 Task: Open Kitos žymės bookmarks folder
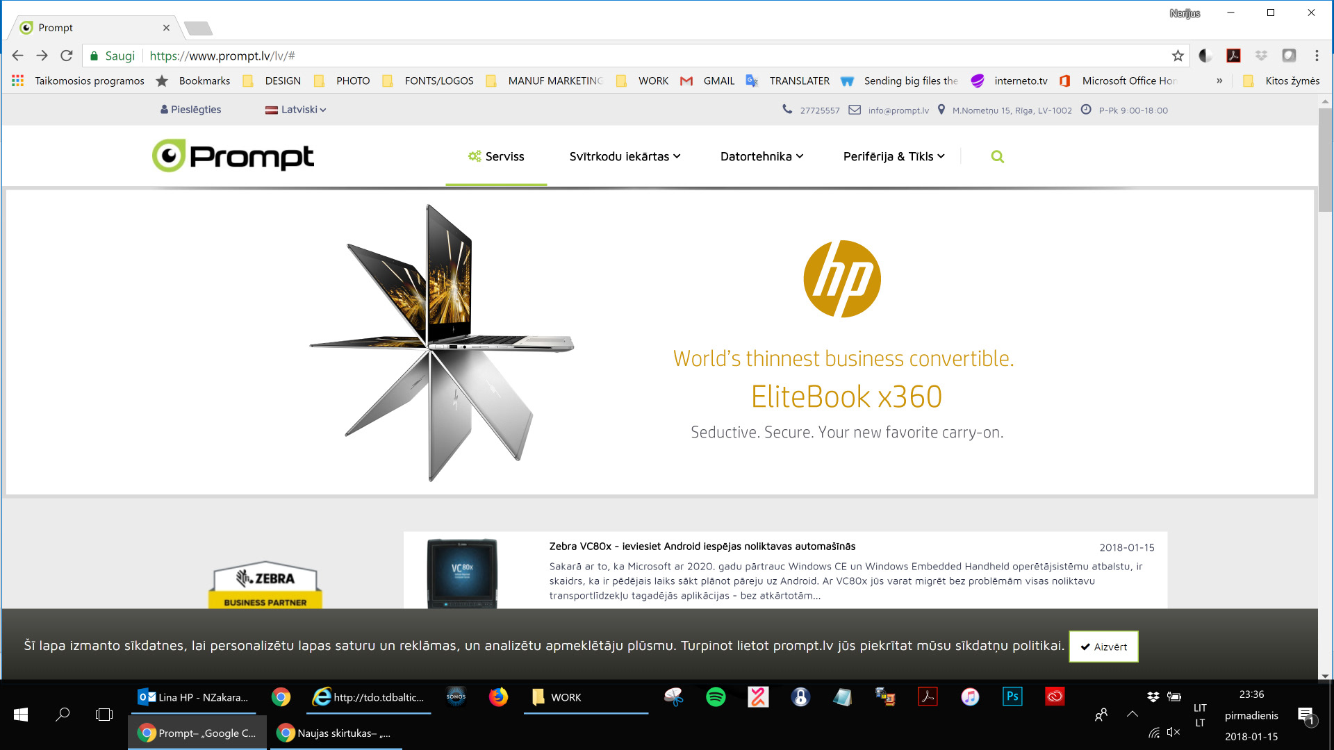click(x=1282, y=81)
